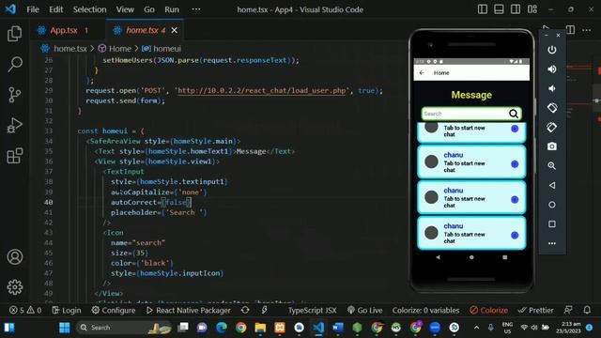Close the home.tsx tab
Screen dimensions: 601x338
(x=175, y=30)
